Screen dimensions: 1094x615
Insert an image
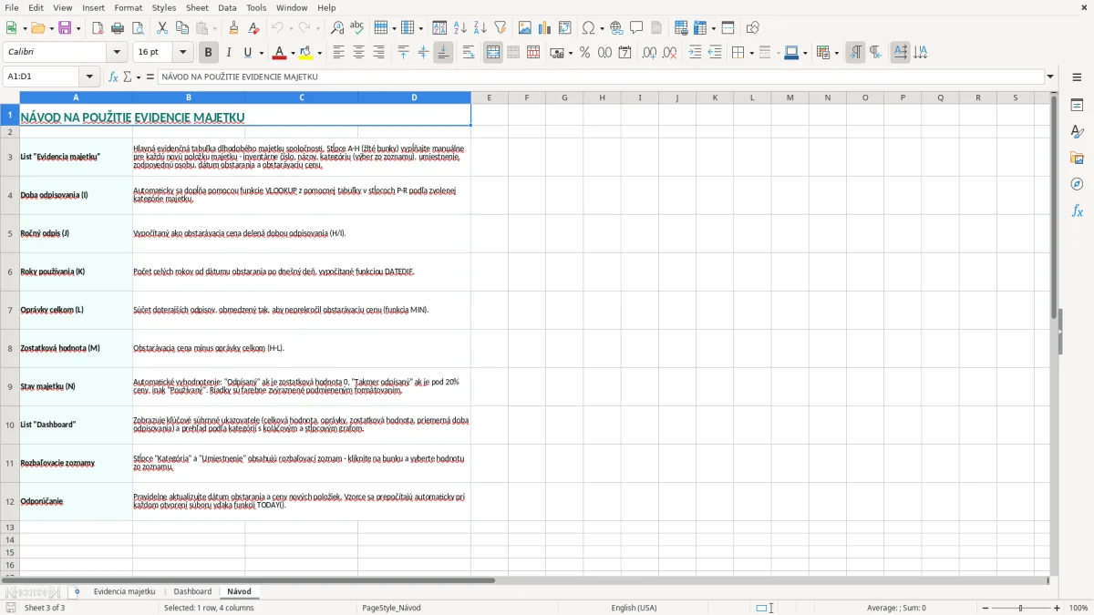pyautogui.click(x=525, y=28)
